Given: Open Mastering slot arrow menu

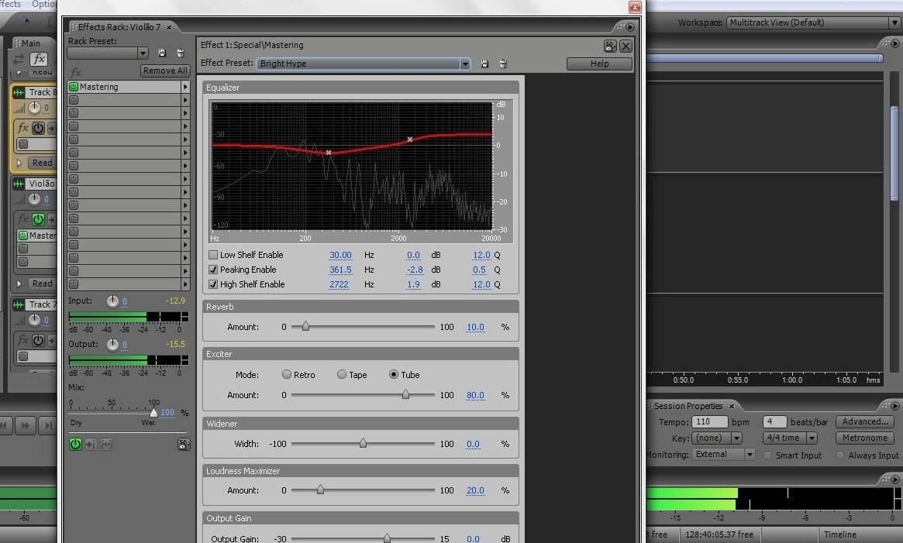Looking at the screenshot, I should (x=185, y=87).
